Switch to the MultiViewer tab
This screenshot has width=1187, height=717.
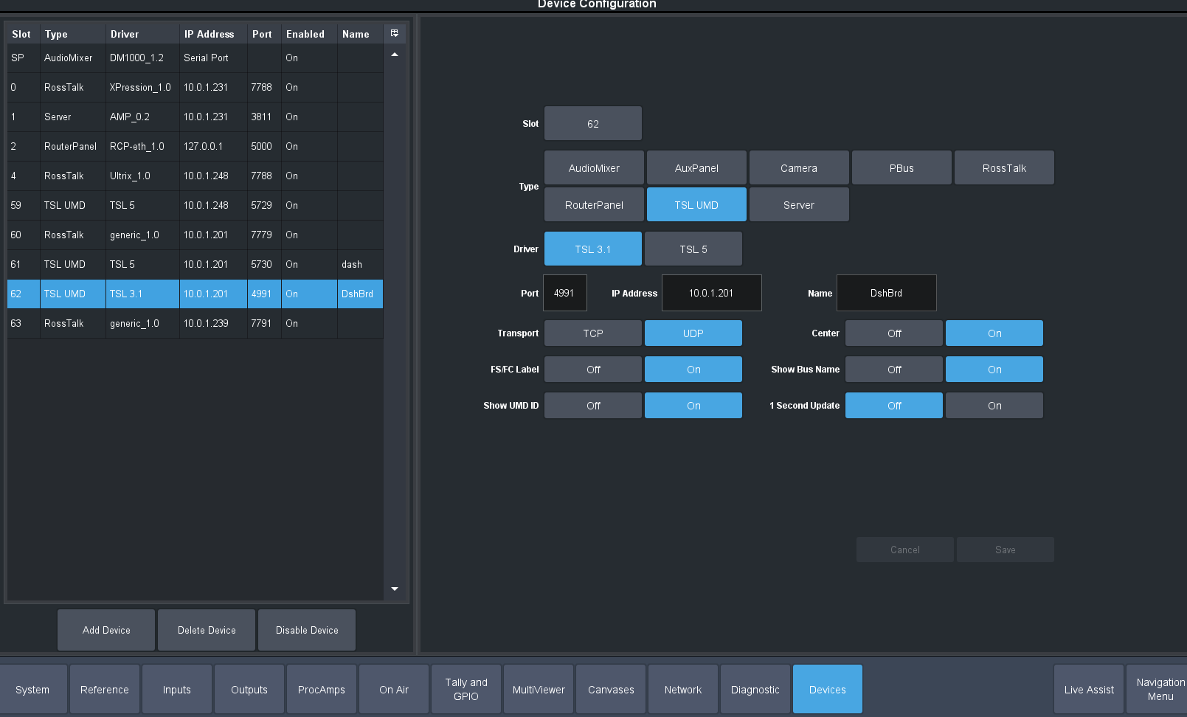[539, 690]
